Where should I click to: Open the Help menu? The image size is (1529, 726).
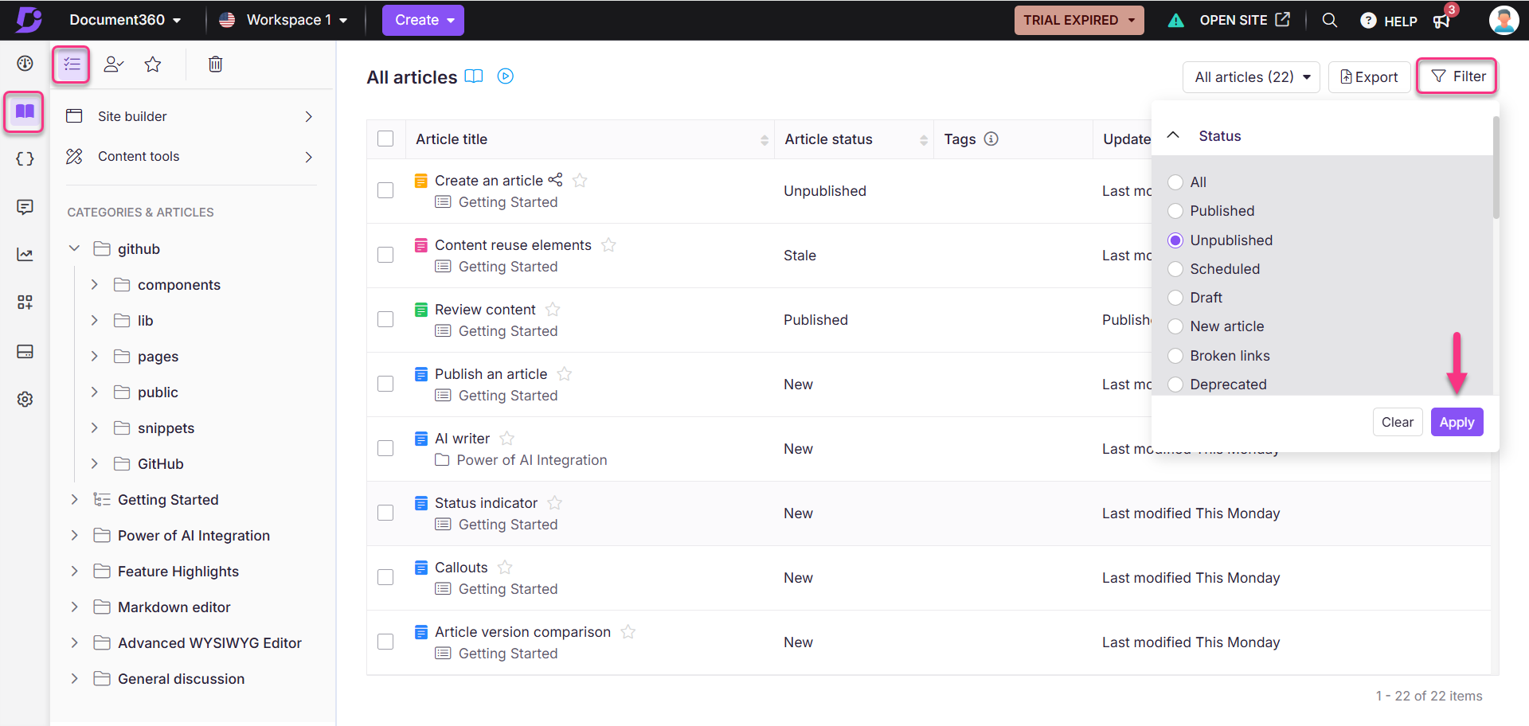tap(1389, 21)
